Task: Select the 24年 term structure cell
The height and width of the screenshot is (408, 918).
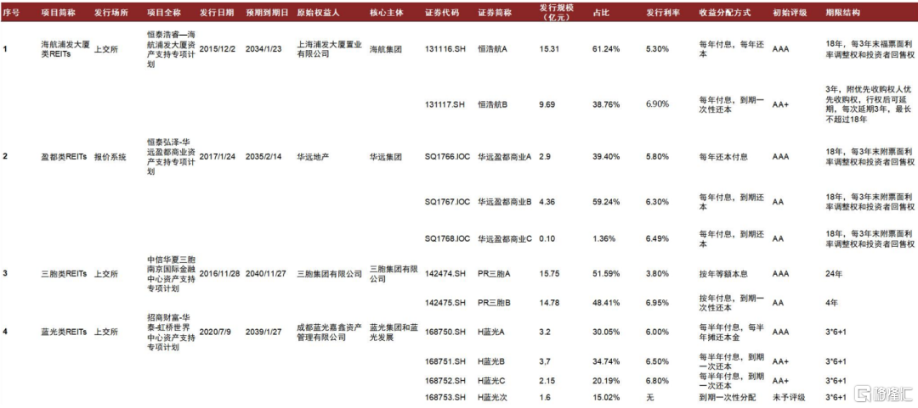Action: [x=834, y=274]
